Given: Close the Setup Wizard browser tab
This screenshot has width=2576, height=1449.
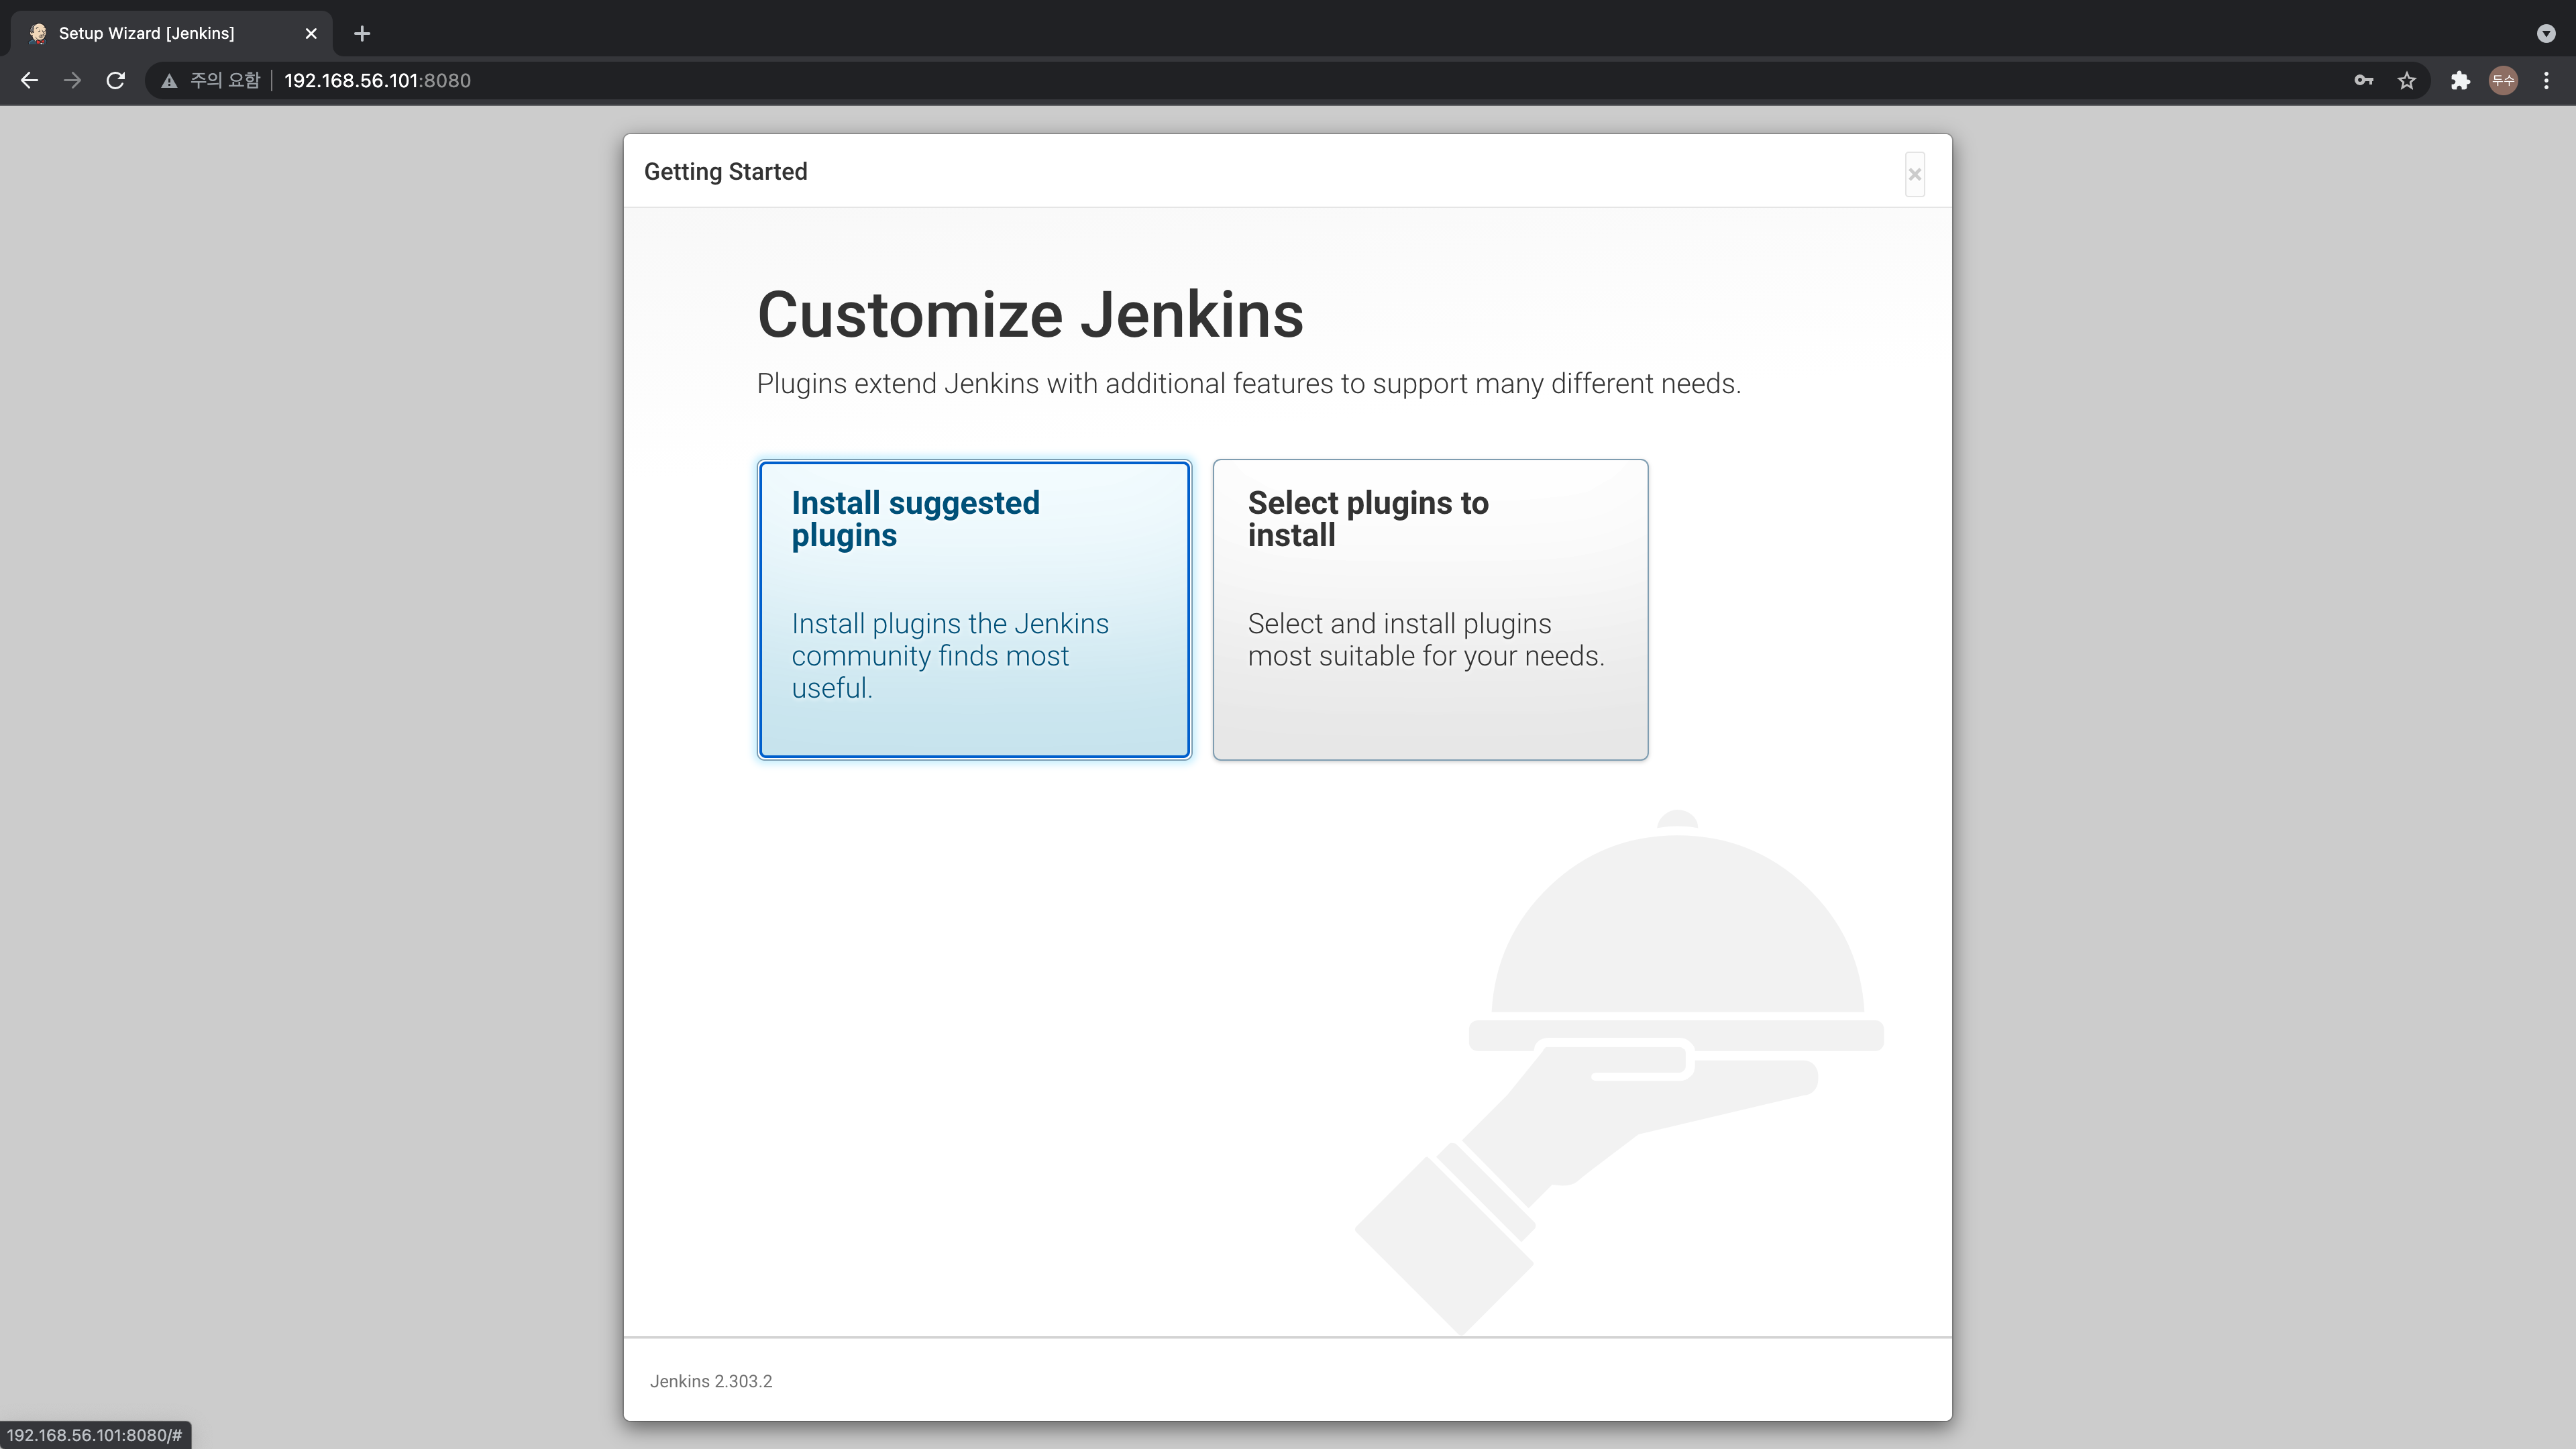Looking at the screenshot, I should point(311,33).
